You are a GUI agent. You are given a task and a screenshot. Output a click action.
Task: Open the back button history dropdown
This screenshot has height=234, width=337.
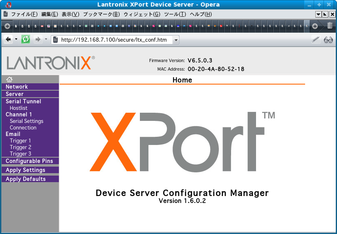tap(16, 39)
